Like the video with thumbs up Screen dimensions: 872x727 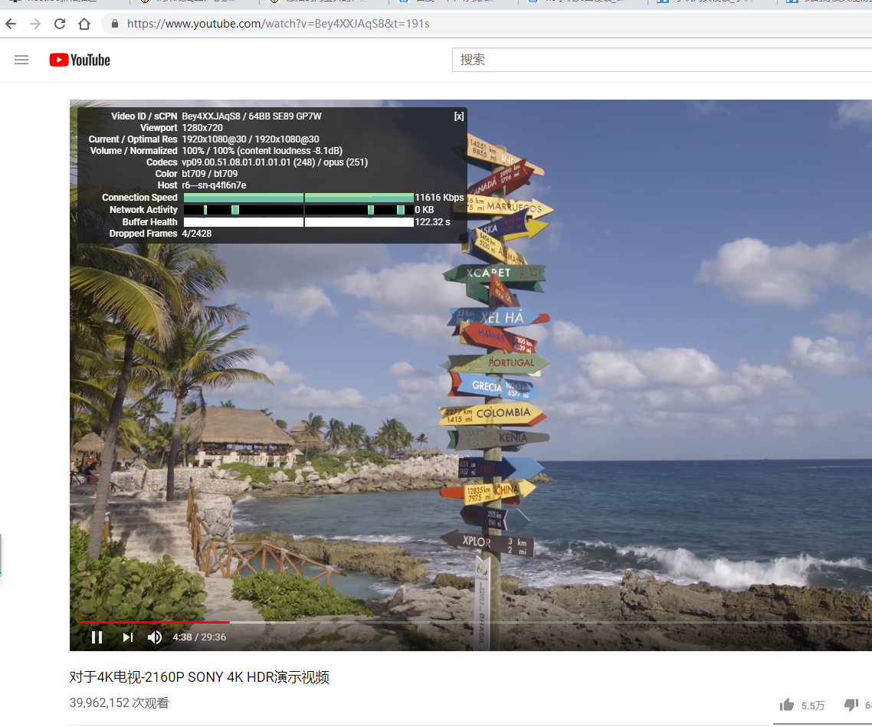tap(786, 706)
